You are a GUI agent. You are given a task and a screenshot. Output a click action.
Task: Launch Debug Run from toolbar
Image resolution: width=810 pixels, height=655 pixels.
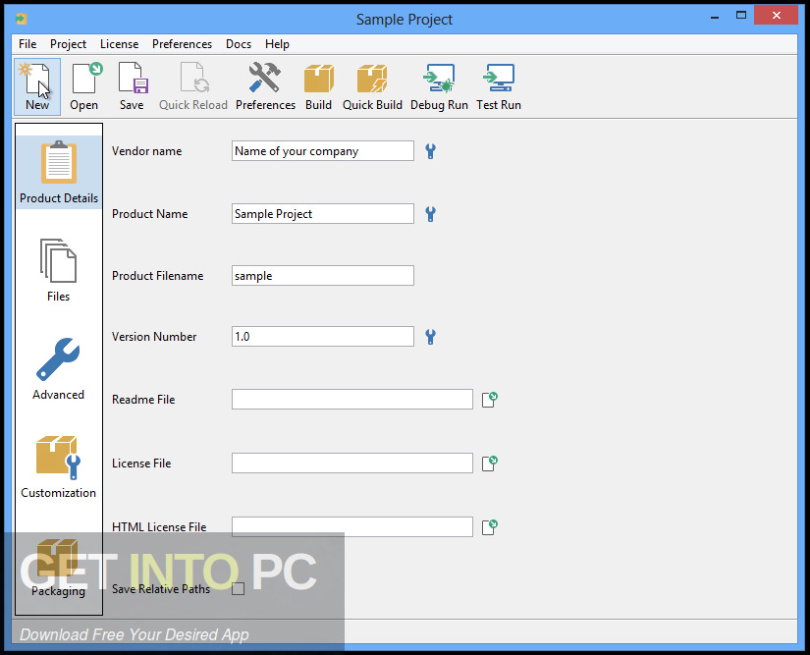pyautogui.click(x=439, y=86)
